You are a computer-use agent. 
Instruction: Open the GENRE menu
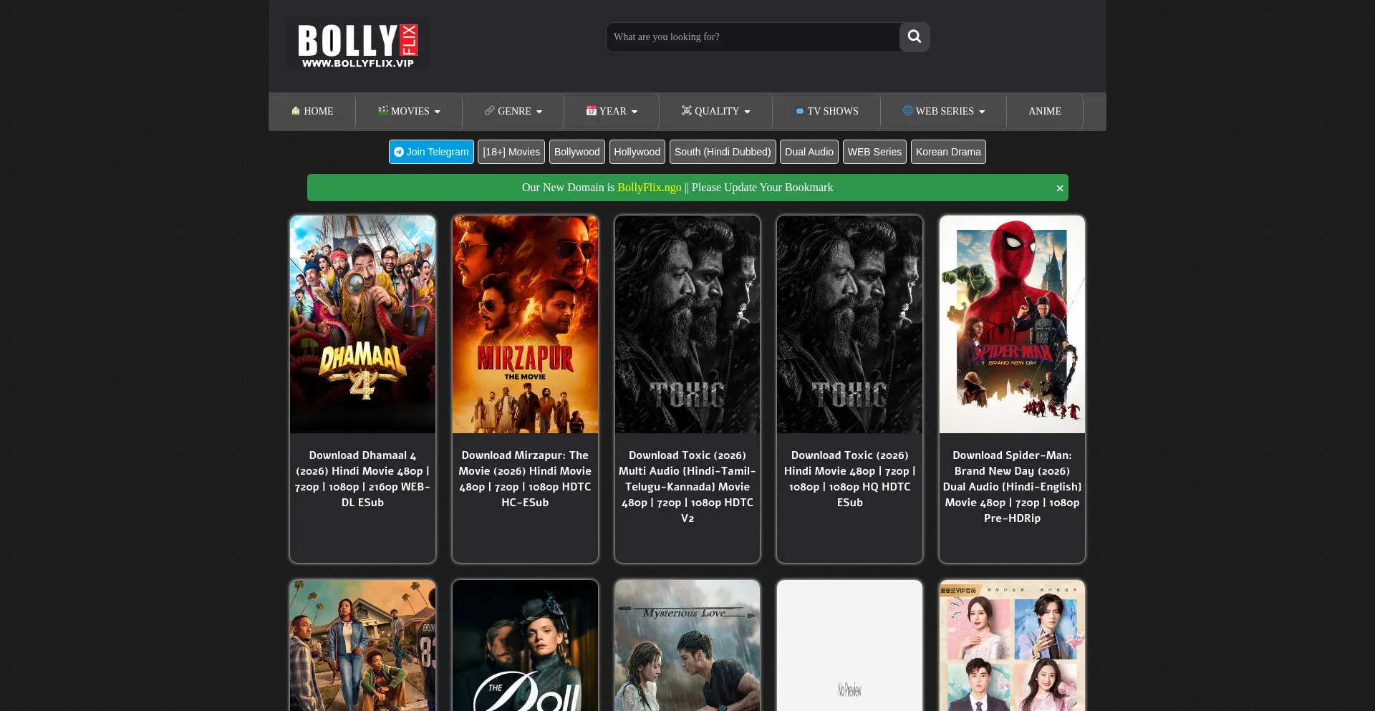(513, 111)
